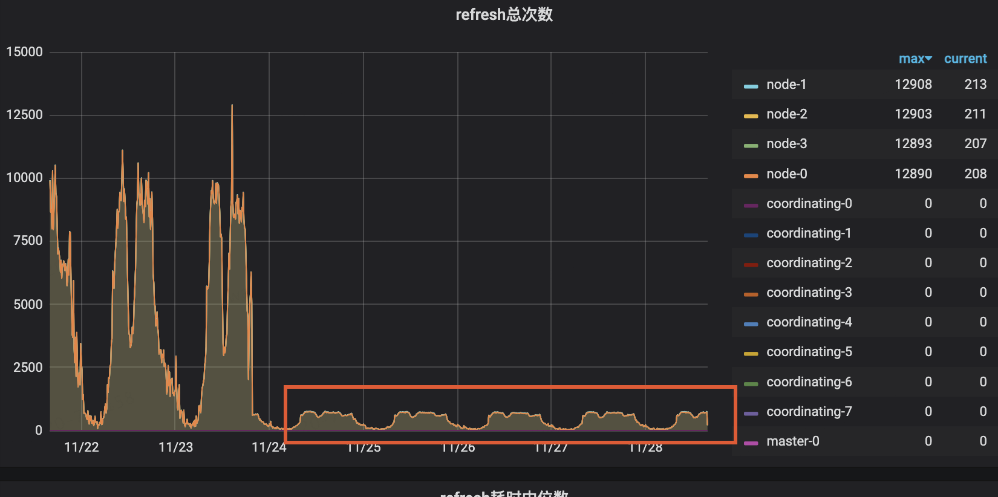This screenshot has width=998, height=497.
Task: Select coordinating-7 legend entry
Action: (x=809, y=412)
